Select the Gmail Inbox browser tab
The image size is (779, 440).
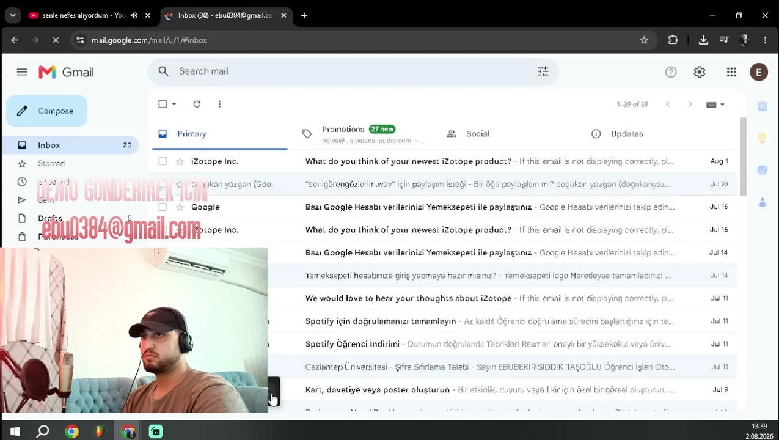coord(225,15)
